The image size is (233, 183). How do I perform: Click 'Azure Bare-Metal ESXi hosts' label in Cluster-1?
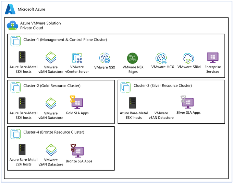[24, 69]
